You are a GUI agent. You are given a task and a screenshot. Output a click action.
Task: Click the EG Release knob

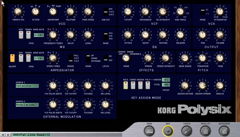pyautogui.click(x=180, y=35)
